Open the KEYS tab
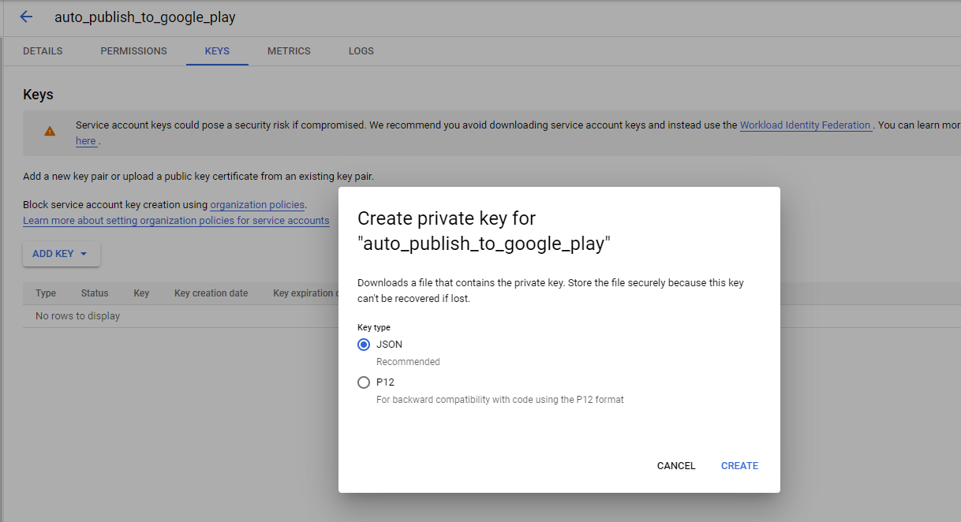The height and width of the screenshot is (522, 961). pos(217,51)
